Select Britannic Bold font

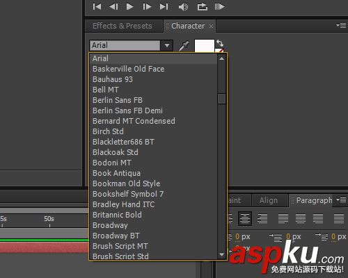(153, 215)
